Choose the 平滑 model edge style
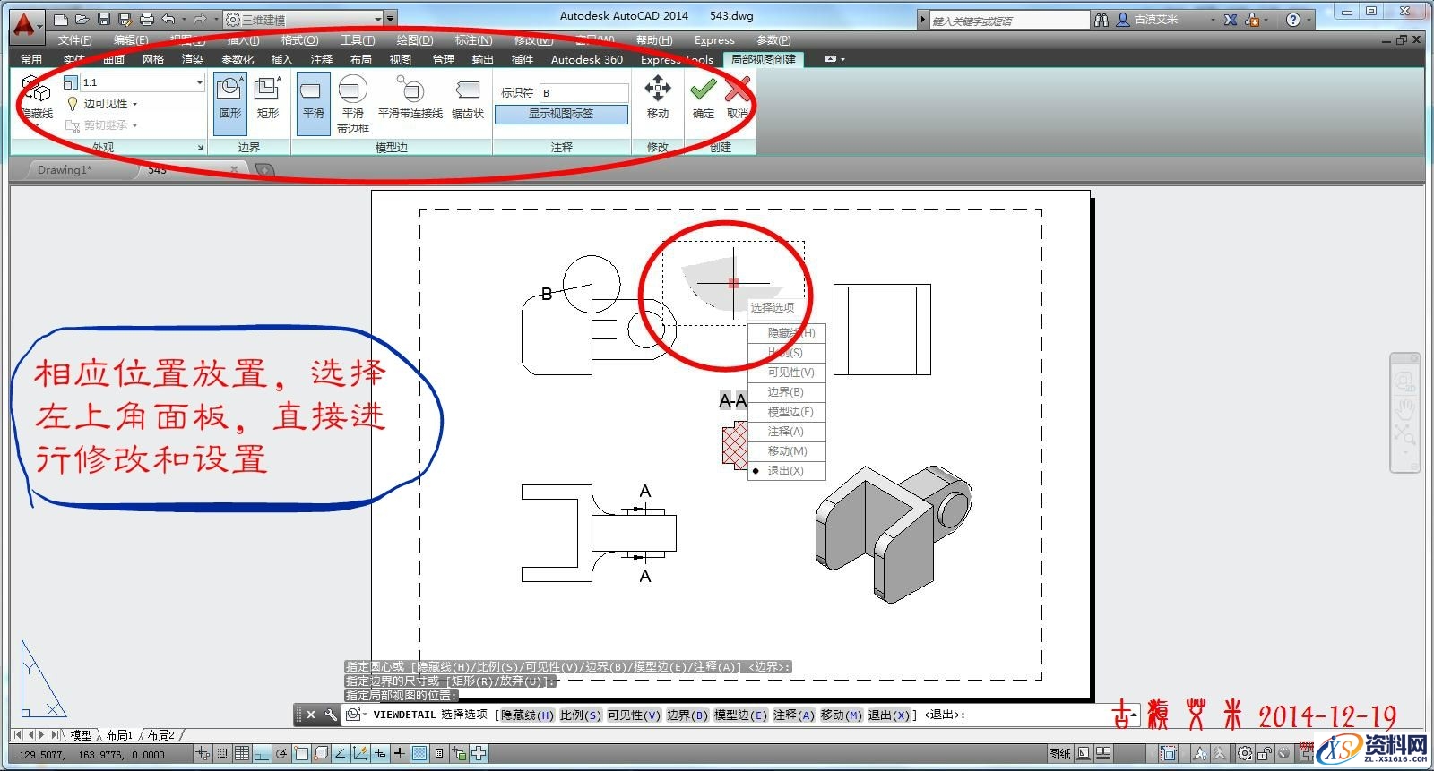 pyautogui.click(x=313, y=99)
